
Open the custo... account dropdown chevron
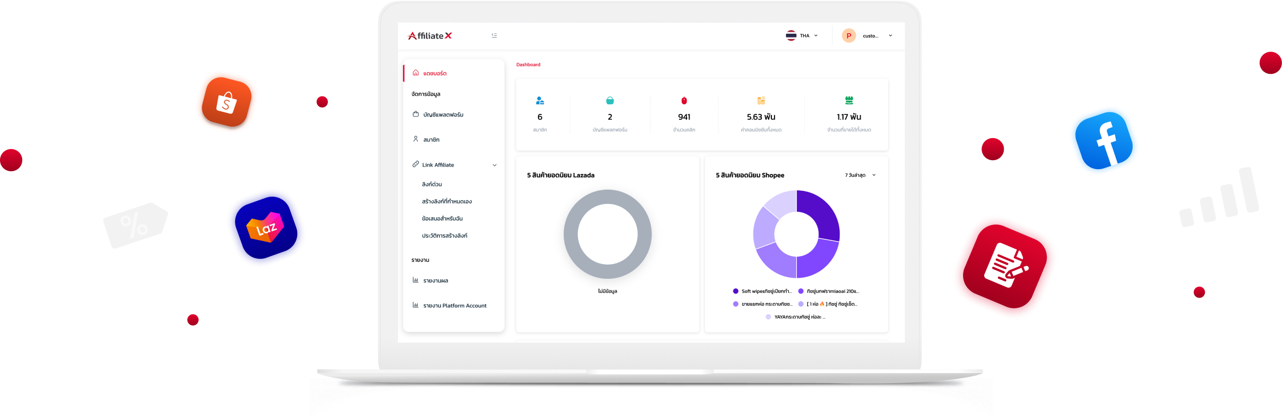(x=890, y=36)
